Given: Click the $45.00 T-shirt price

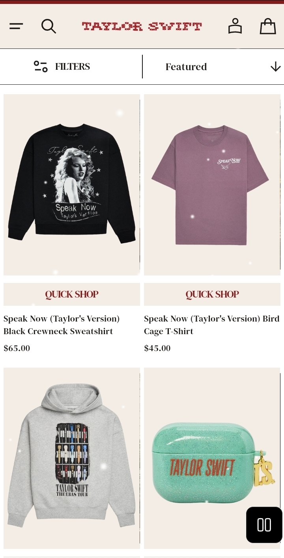Looking at the screenshot, I should point(157,348).
